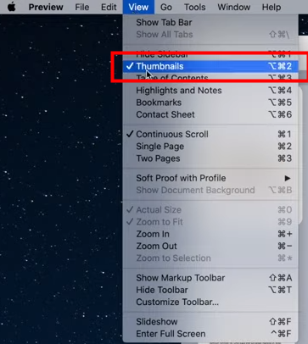Close the open View menu
The image size is (308, 344).
pos(138,7)
